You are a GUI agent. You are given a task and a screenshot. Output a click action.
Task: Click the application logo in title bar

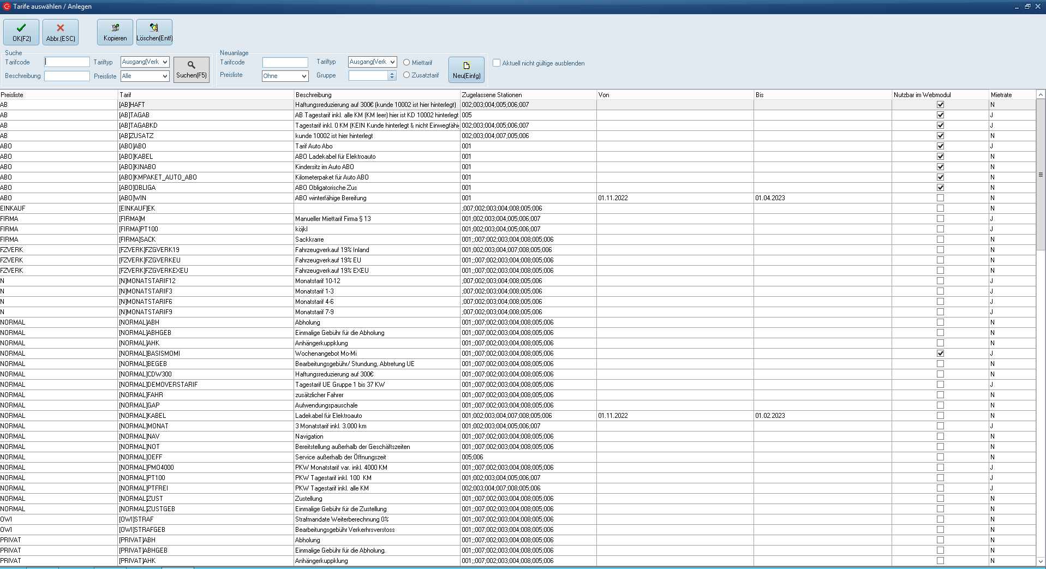pos(7,7)
